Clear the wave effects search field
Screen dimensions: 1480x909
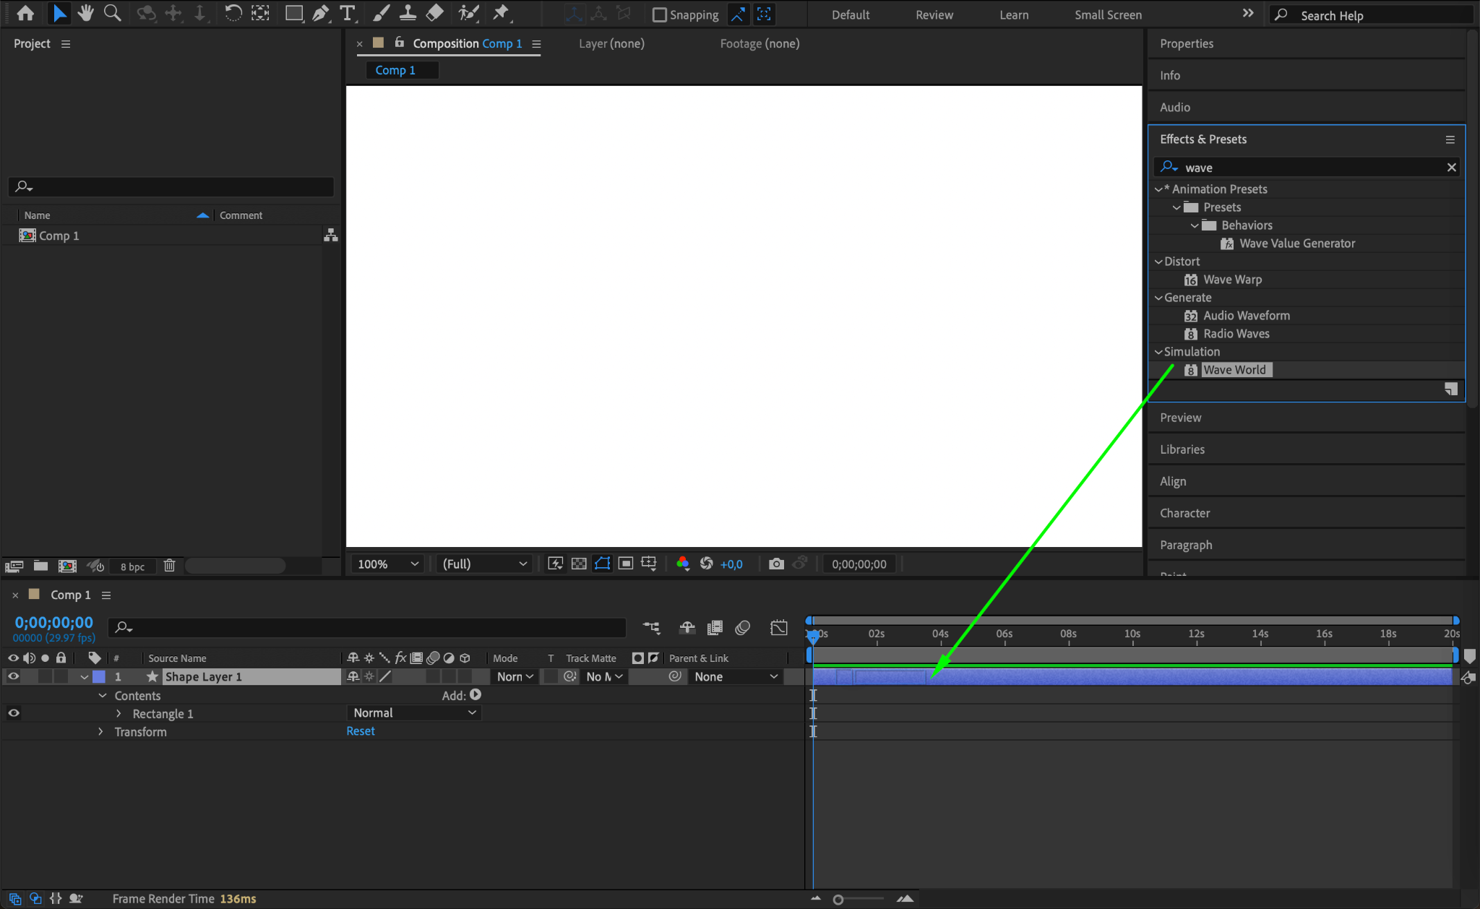[1451, 168]
